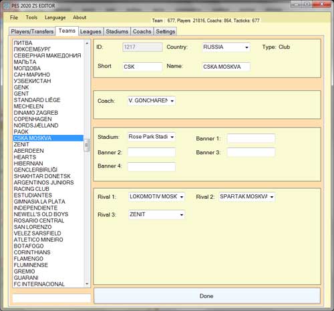Select FC INTERNACIONAL in the team list
The width and height of the screenshot is (334, 311).
(x=48, y=284)
